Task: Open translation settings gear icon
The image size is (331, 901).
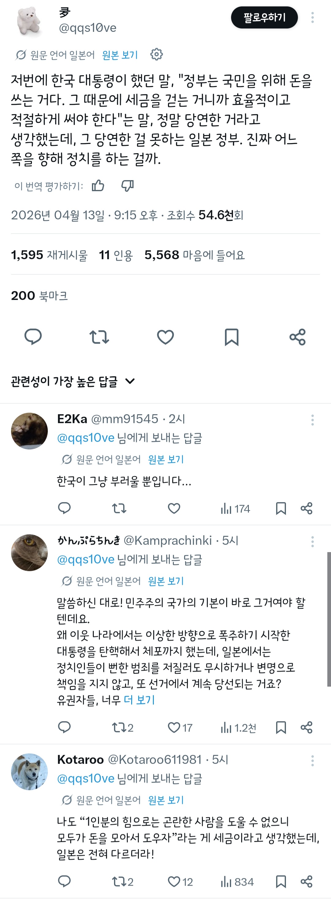Action: tap(156, 55)
